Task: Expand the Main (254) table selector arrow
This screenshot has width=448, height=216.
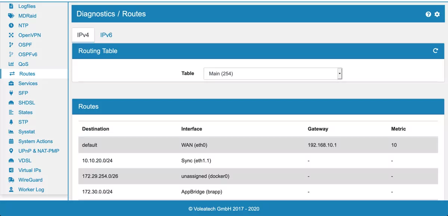Action: [339, 74]
